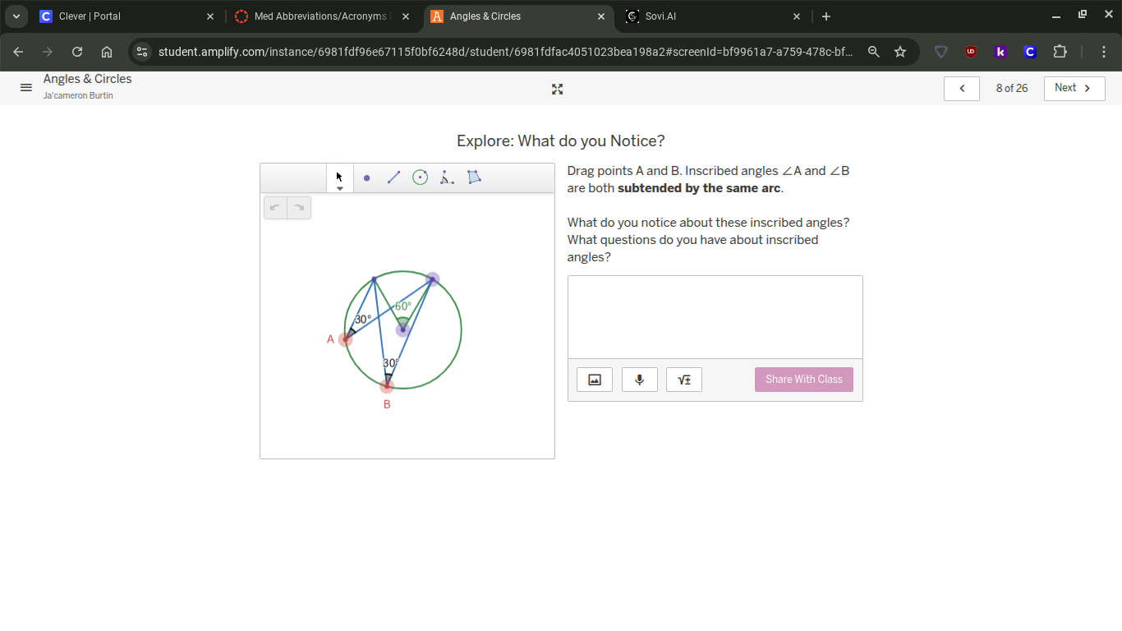
Task: Select the Polygon tool
Action: click(474, 177)
